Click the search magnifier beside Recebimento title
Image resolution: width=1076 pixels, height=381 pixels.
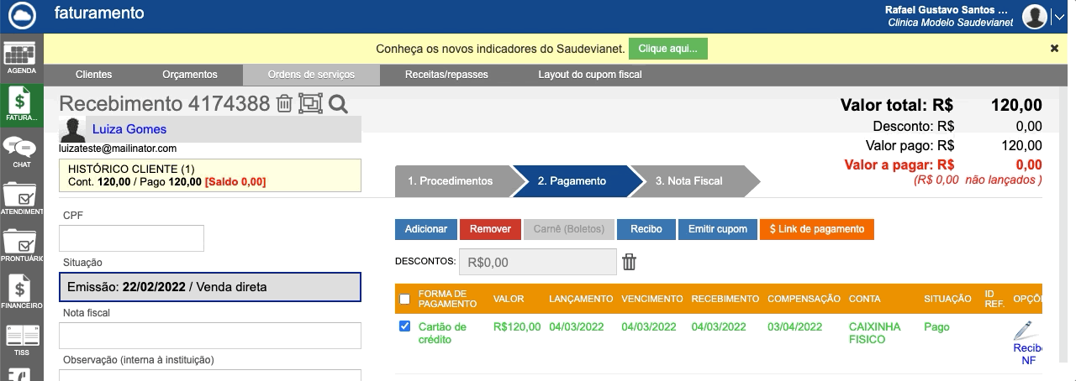coord(338,104)
